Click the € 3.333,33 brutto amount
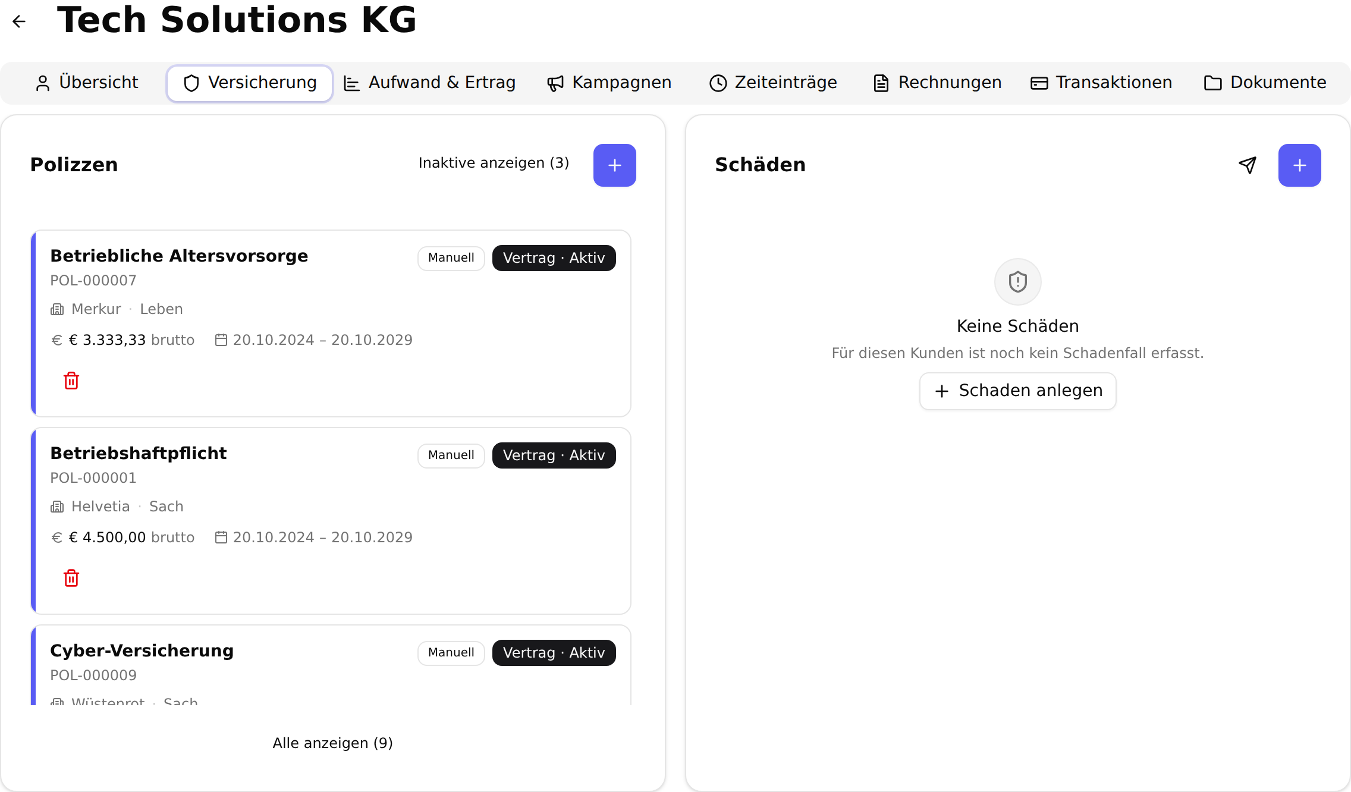The height and width of the screenshot is (792, 1351). (131, 340)
